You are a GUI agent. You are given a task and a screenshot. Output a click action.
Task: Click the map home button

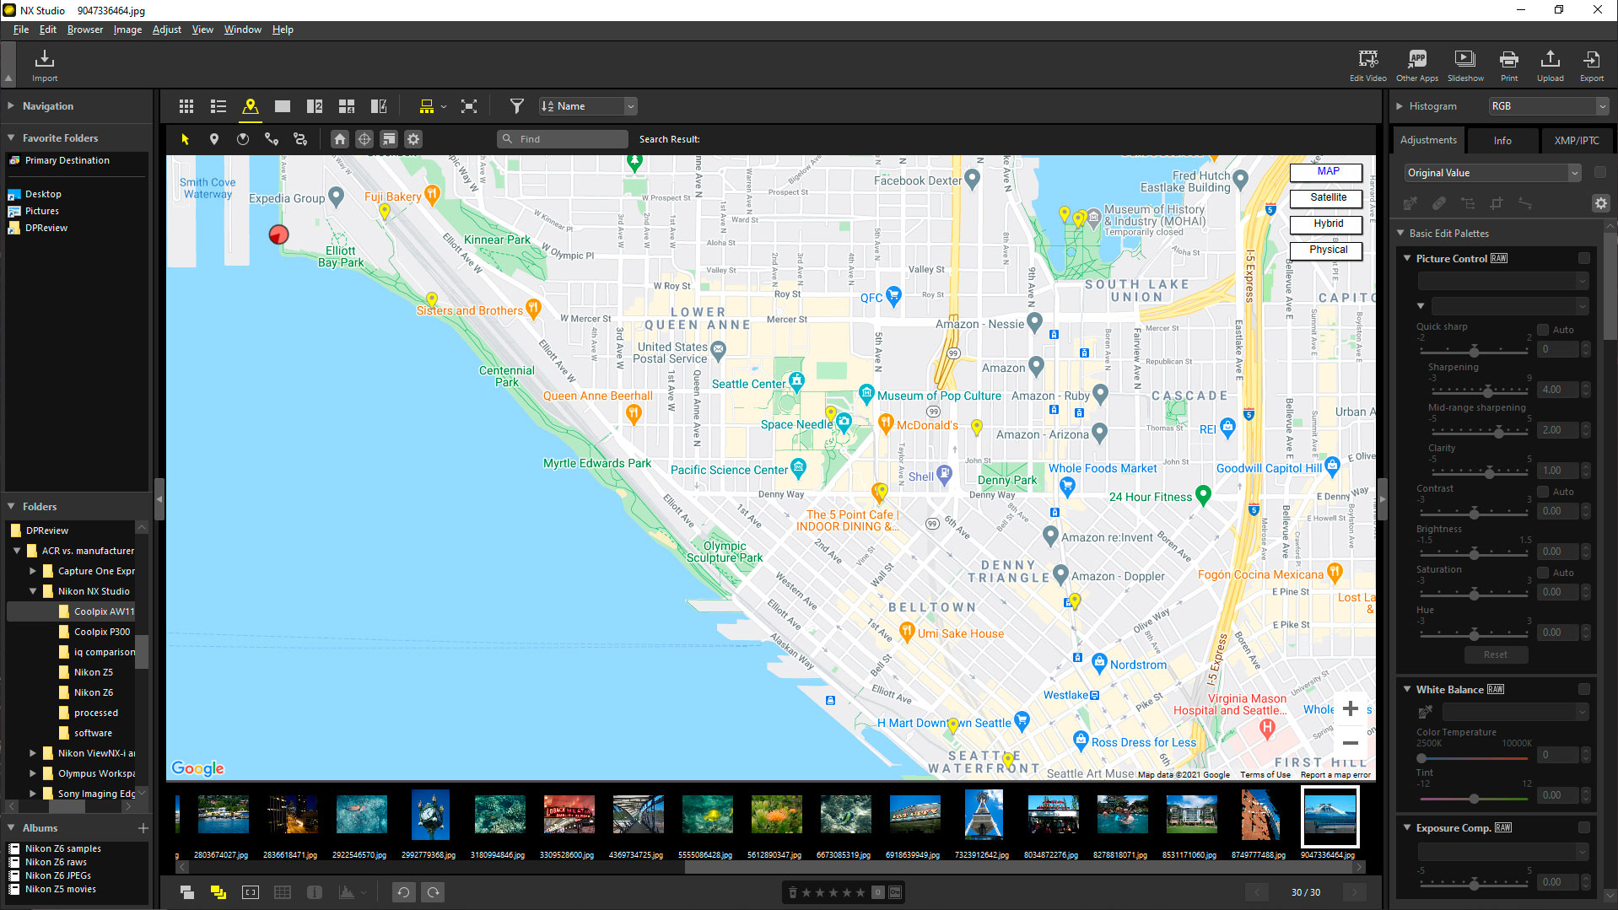pos(339,139)
